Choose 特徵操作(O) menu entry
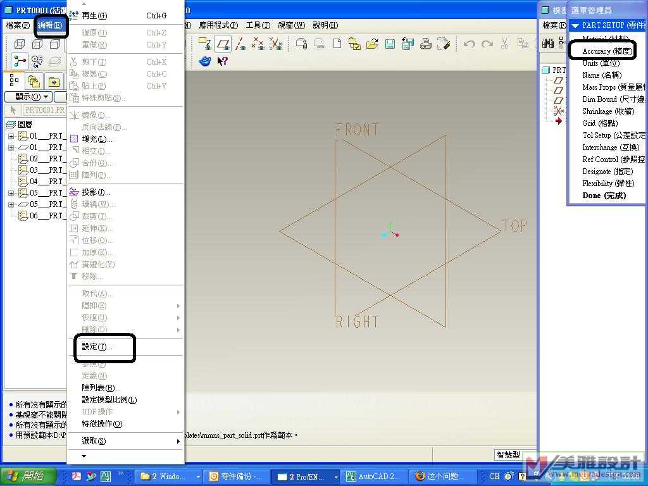The image size is (648, 486). coord(126,423)
